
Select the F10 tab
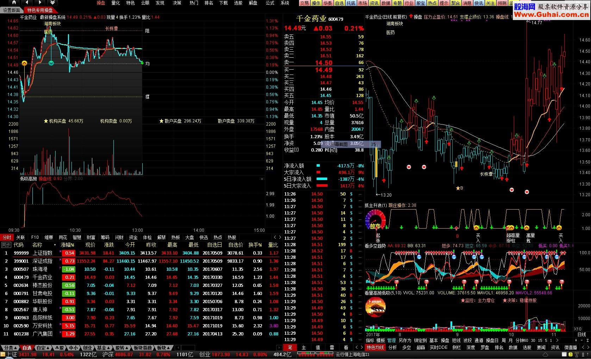[35, 237]
